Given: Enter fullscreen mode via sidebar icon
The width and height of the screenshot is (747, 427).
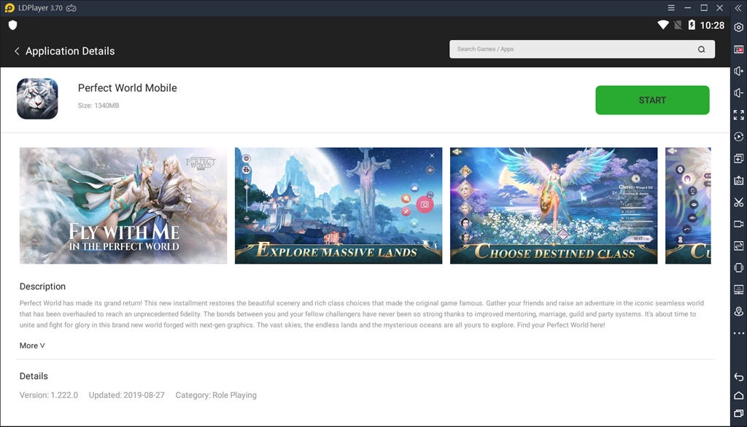Looking at the screenshot, I should click(x=738, y=115).
